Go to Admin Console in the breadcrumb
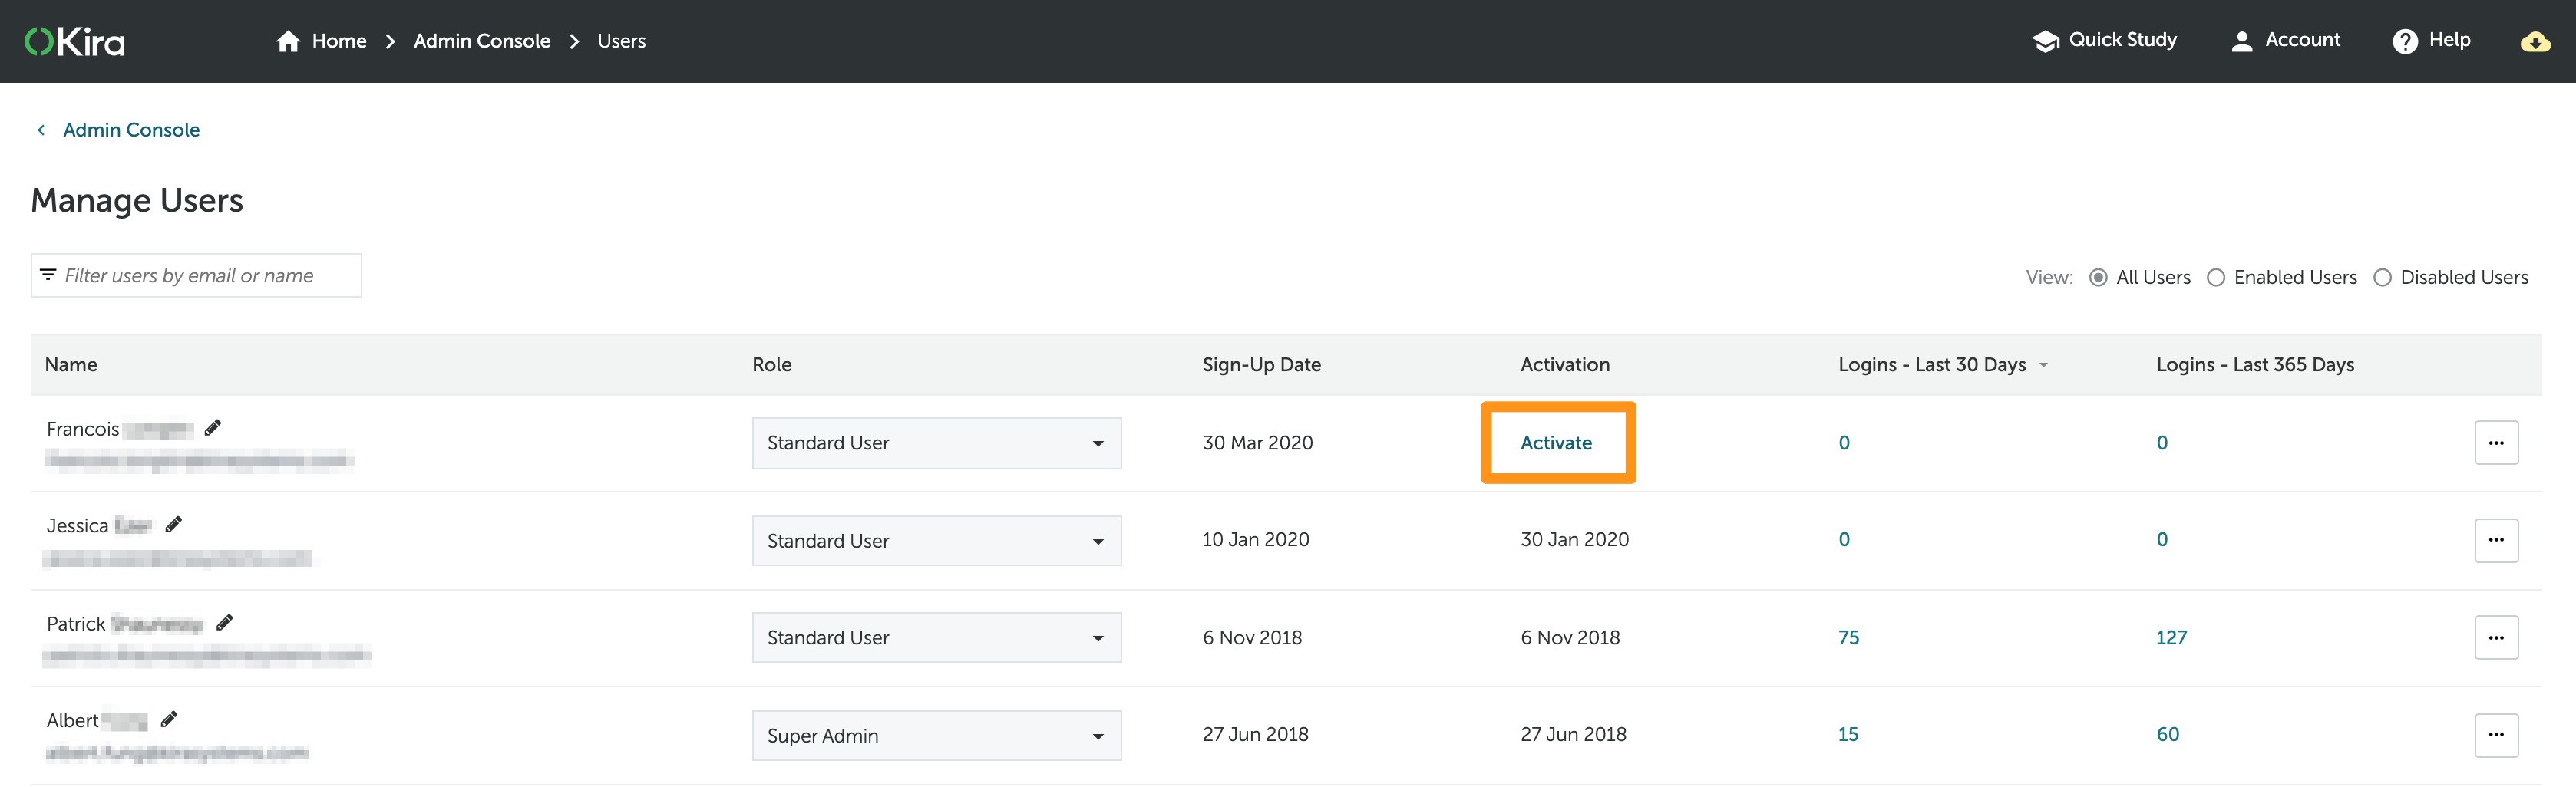The height and width of the screenshot is (787, 2576). coord(482,41)
